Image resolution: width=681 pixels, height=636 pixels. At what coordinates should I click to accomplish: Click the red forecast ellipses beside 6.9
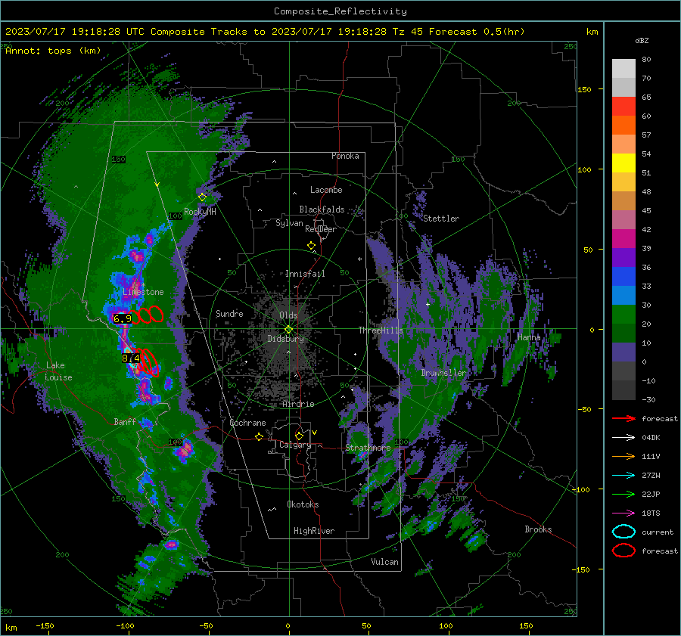pyautogui.click(x=146, y=315)
